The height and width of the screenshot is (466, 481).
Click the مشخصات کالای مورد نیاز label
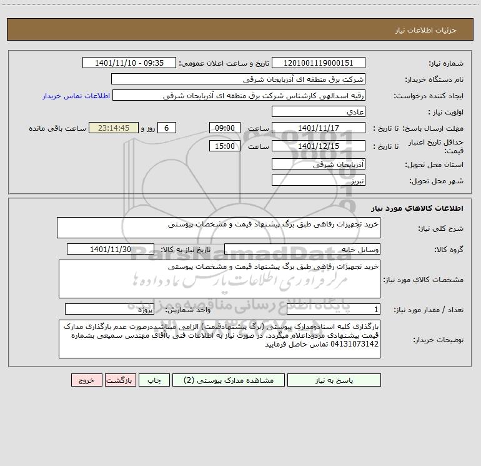pyautogui.click(x=424, y=280)
